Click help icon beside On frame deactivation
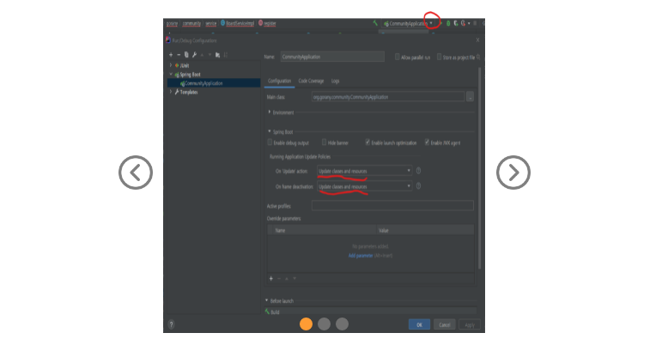This screenshot has width=668, height=345. click(x=418, y=186)
